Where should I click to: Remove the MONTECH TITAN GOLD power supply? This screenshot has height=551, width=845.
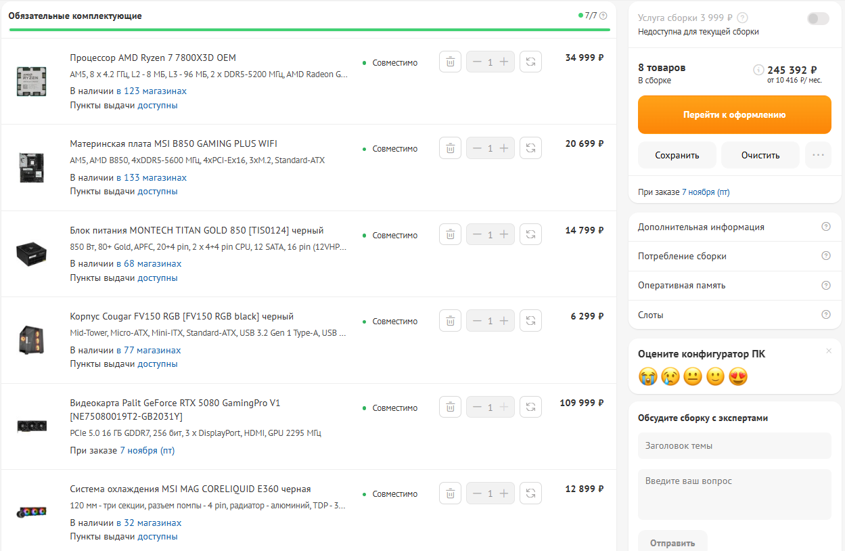coord(450,234)
